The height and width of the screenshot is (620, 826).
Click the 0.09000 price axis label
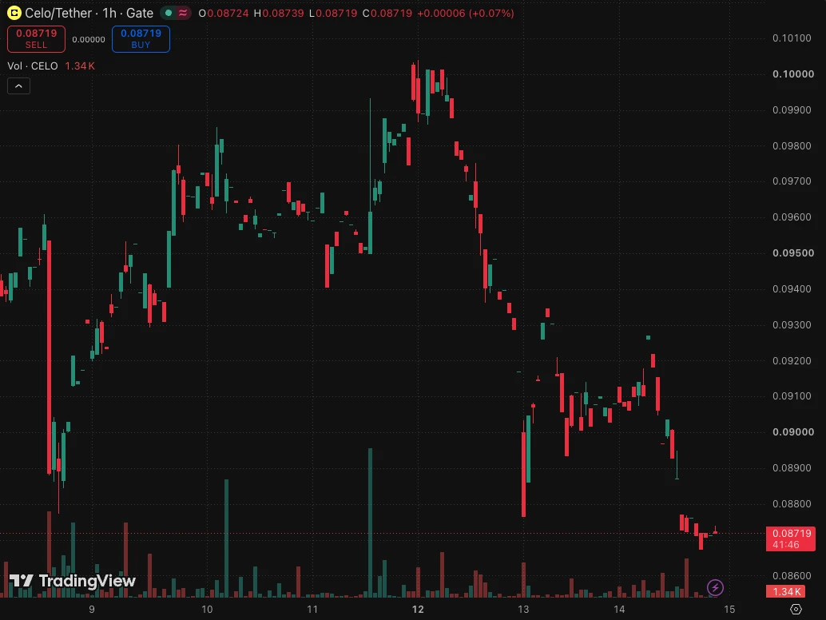(x=792, y=432)
